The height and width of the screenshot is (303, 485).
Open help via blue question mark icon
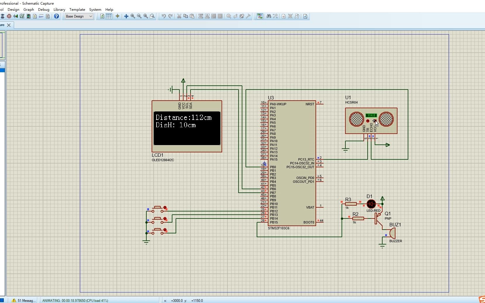pos(56,16)
